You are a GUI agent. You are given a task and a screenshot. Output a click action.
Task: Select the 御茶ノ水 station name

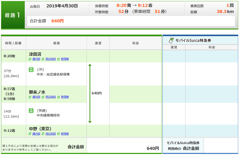(x=37, y=92)
